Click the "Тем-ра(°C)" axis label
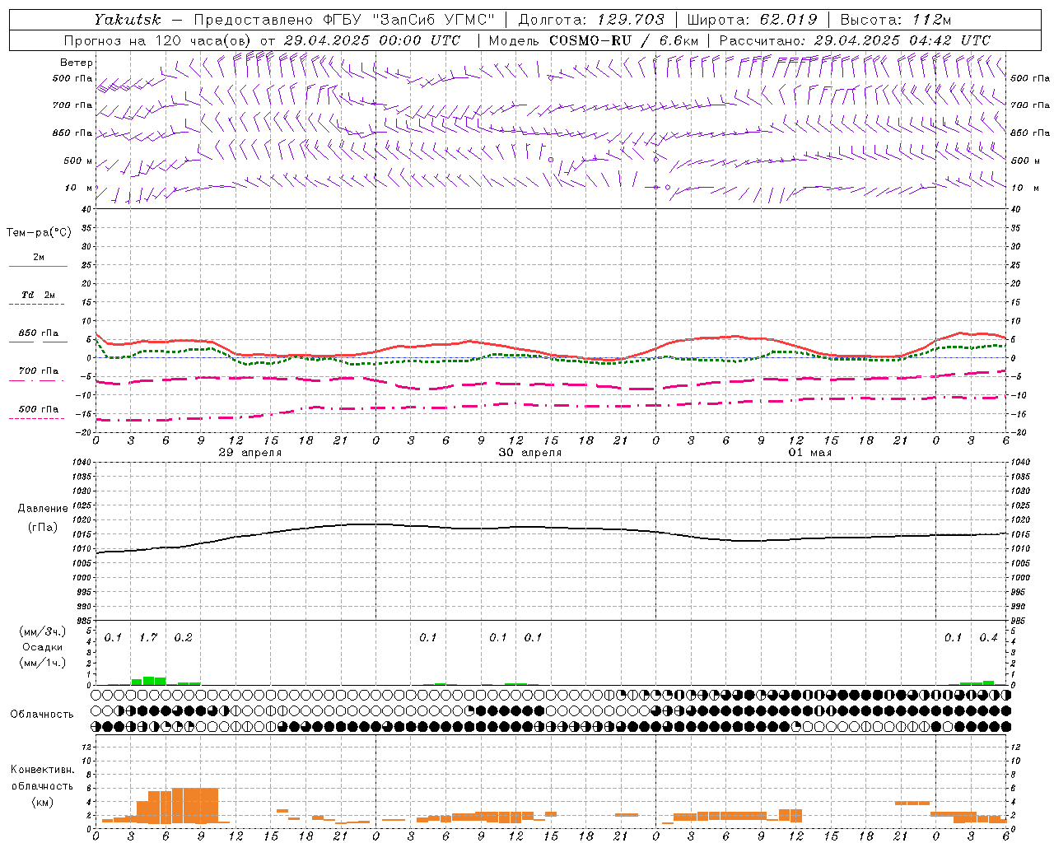 point(39,233)
